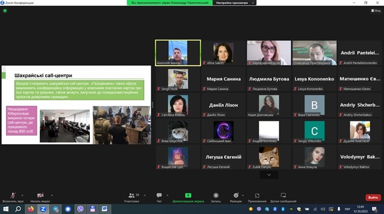This screenshot has height=214, width=384.
Task: Expand video options arrow beside camera
Action: tap(52, 195)
